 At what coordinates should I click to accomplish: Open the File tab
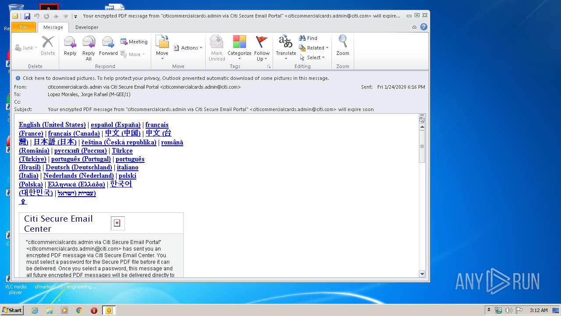pyautogui.click(x=24, y=27)
